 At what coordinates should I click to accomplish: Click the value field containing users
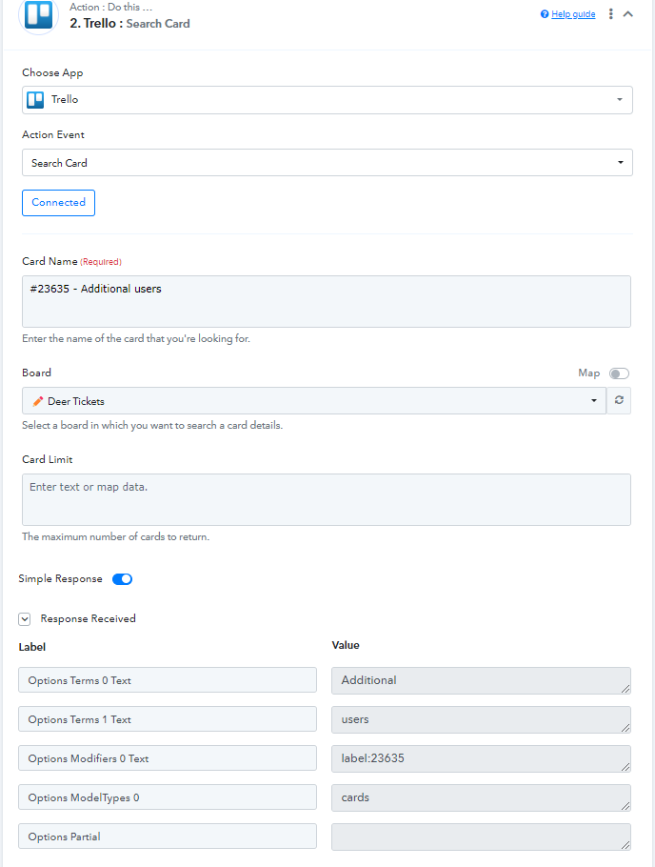pyautogui.click(x=481, y=719)
